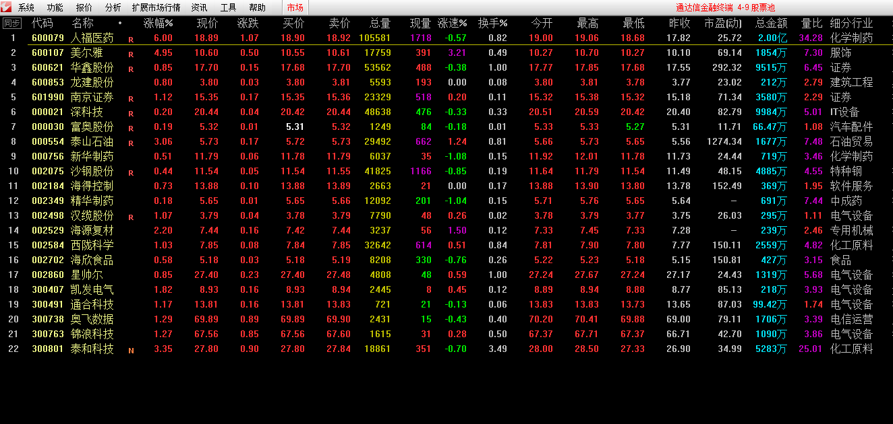Select stock 泰山石油 in the list
Screen dimensions: 893x424
point(92,141)
